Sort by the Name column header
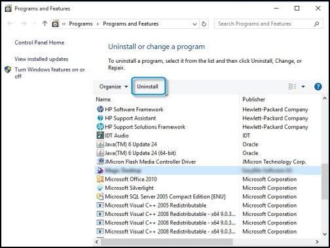The height and width of the screenshot is (248, 330). point(103,99)
